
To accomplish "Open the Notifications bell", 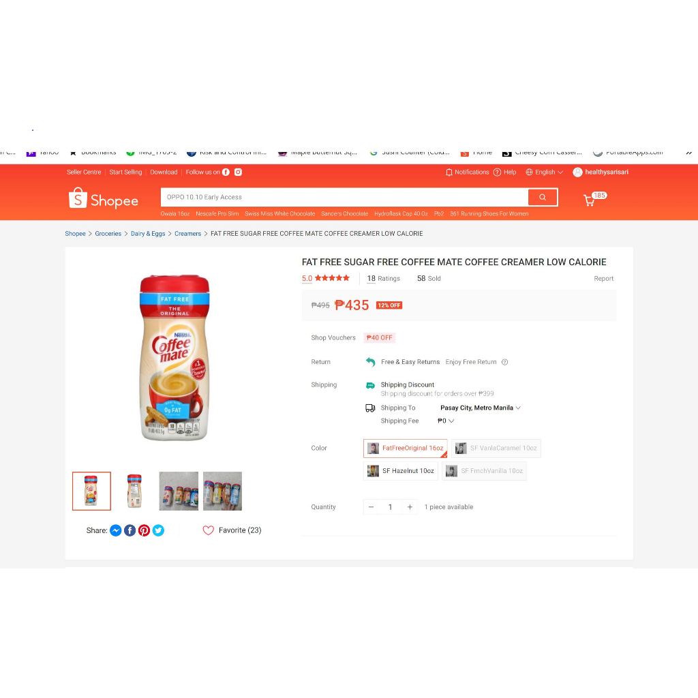I will 449,172.
